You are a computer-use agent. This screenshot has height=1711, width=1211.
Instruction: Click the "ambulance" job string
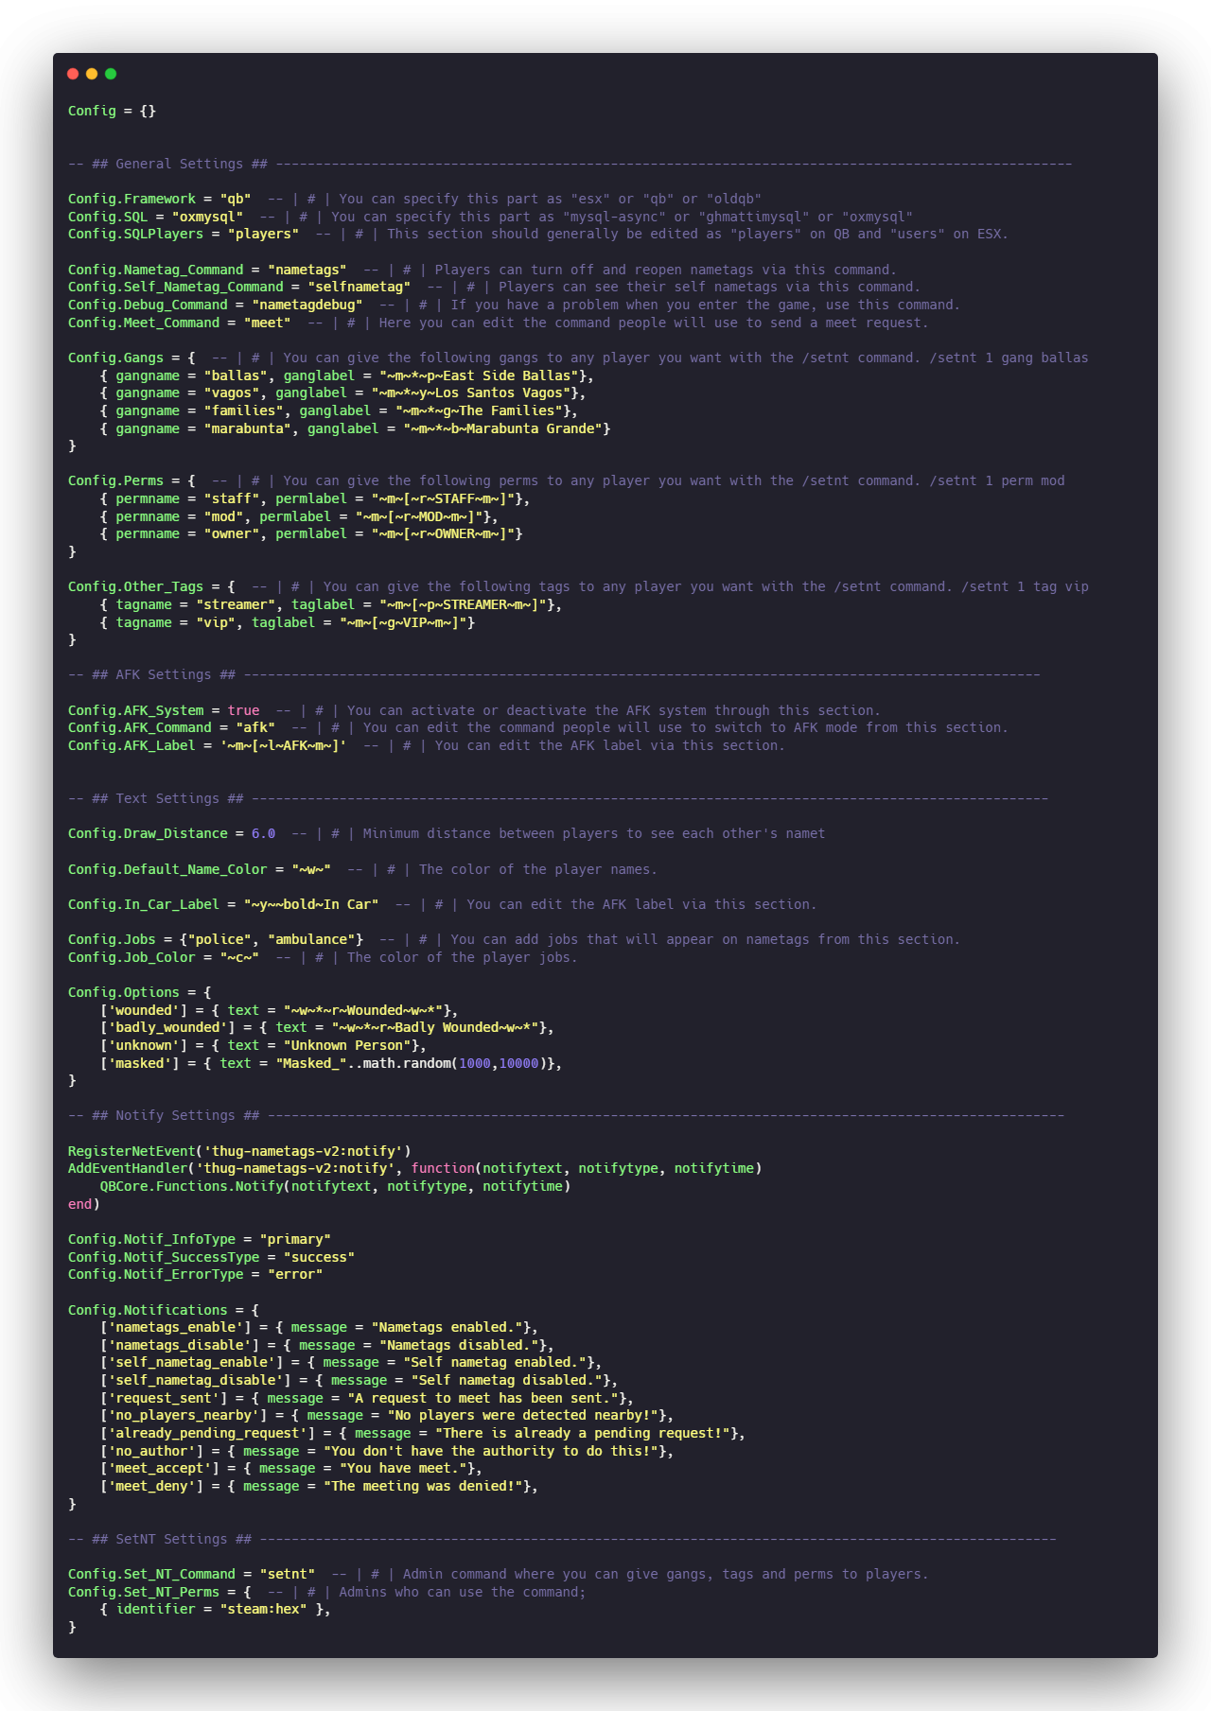(315, 939)
